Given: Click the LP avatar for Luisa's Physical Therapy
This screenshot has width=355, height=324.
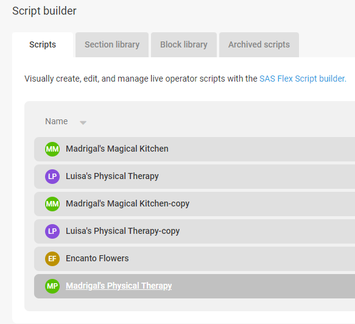Looking at the screenshot, I should (52, 177).
